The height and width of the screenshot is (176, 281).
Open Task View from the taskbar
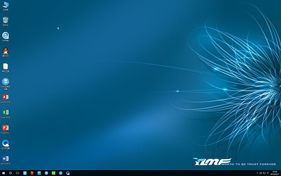tap(17, 173)
